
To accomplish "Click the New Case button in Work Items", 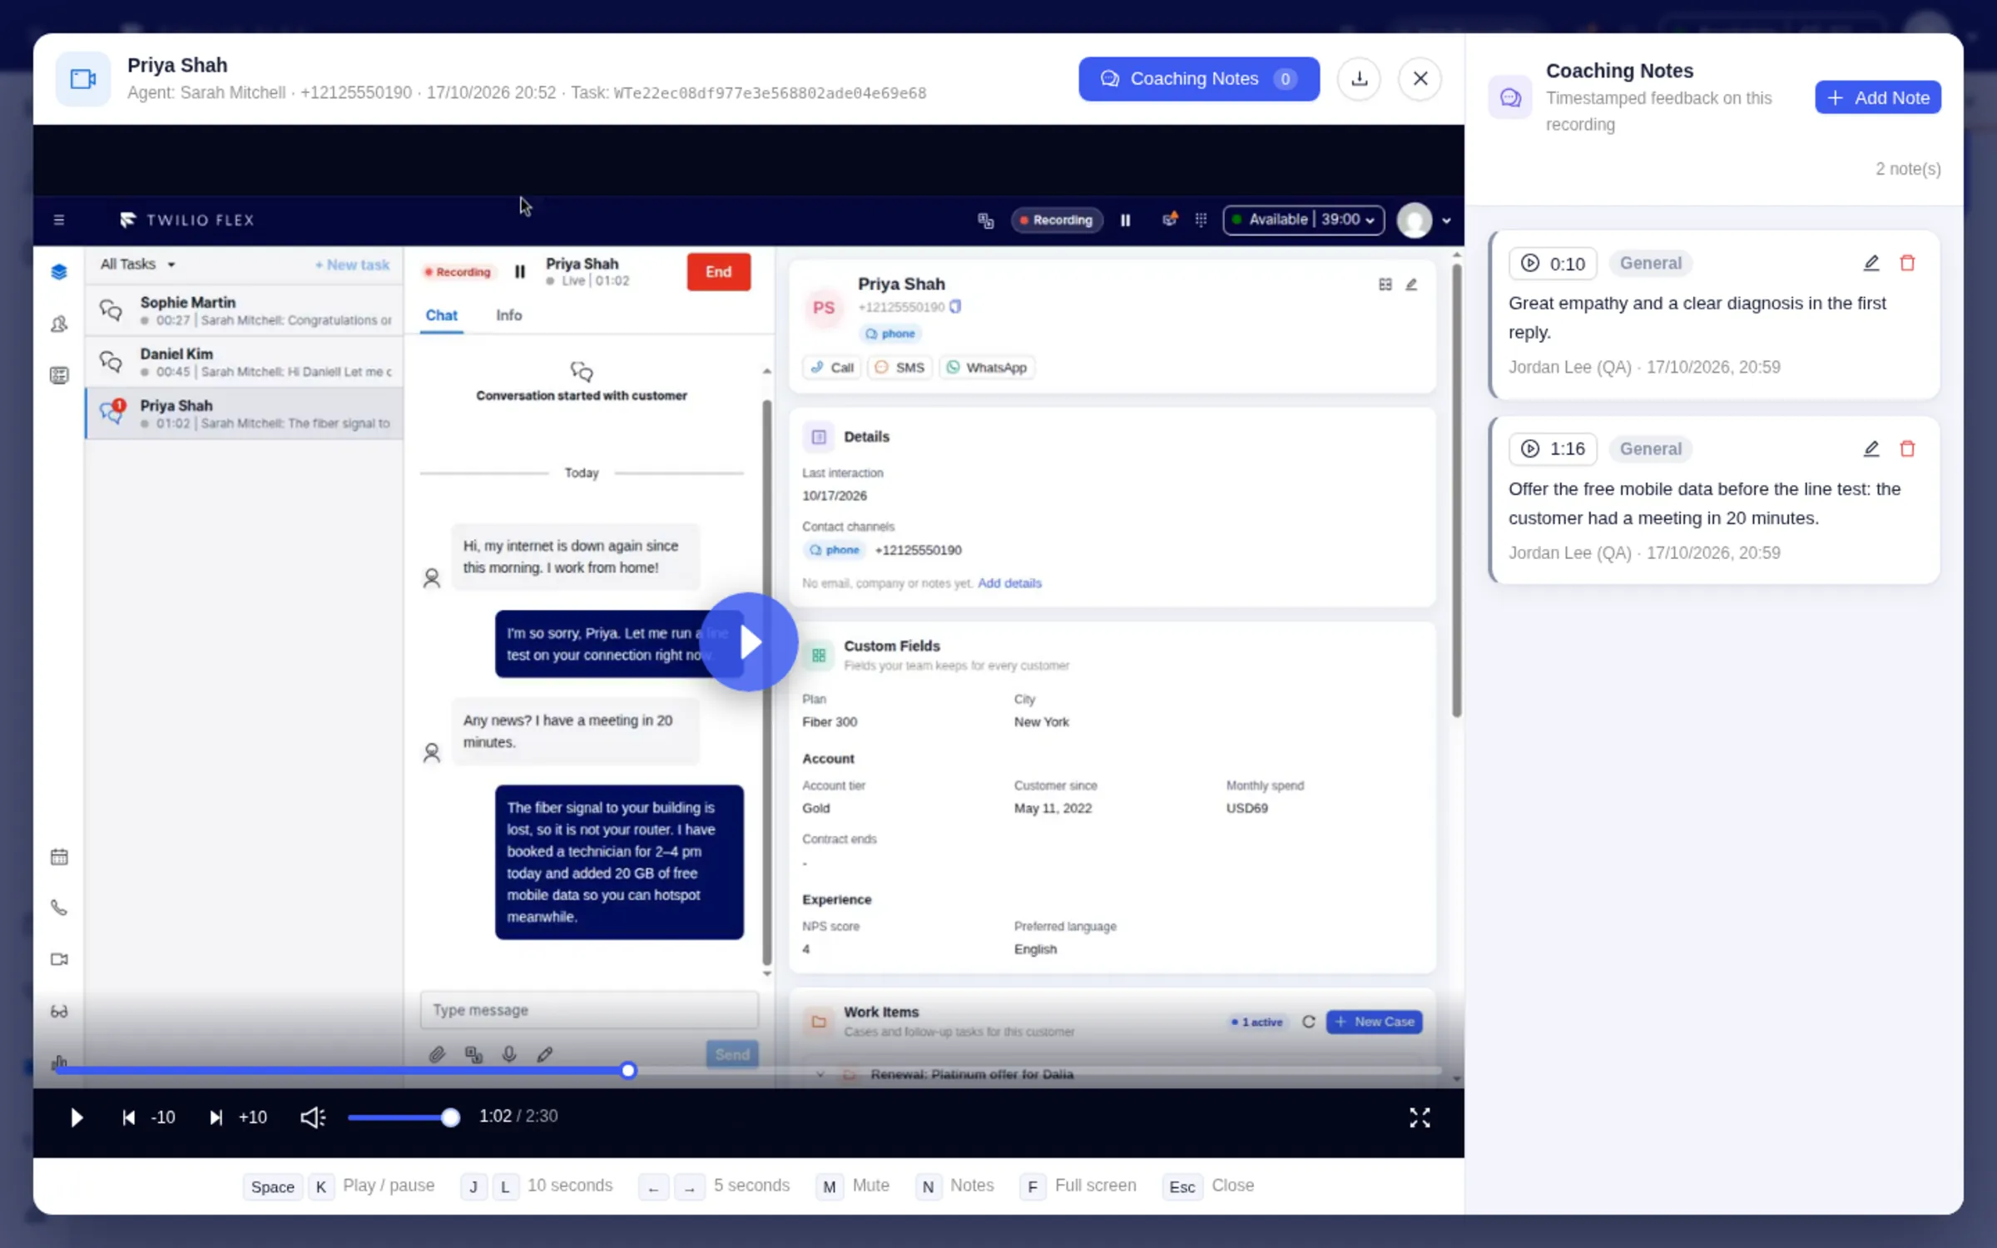I will pos(1374,1022).
